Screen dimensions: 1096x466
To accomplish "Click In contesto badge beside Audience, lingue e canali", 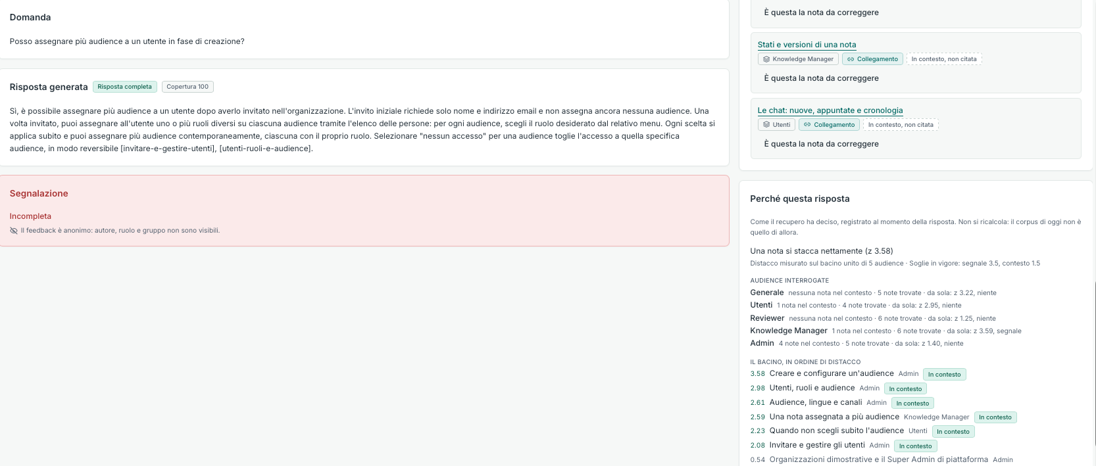I will pos(912,404).
